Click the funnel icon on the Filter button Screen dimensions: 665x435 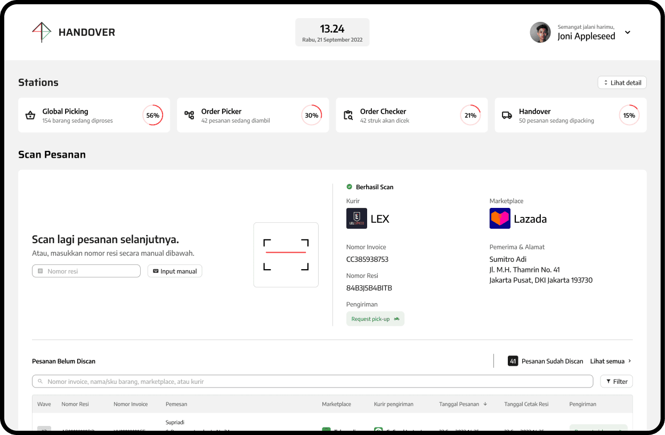607,381
